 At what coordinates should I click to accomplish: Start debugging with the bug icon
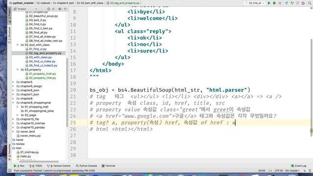[274, 3]
